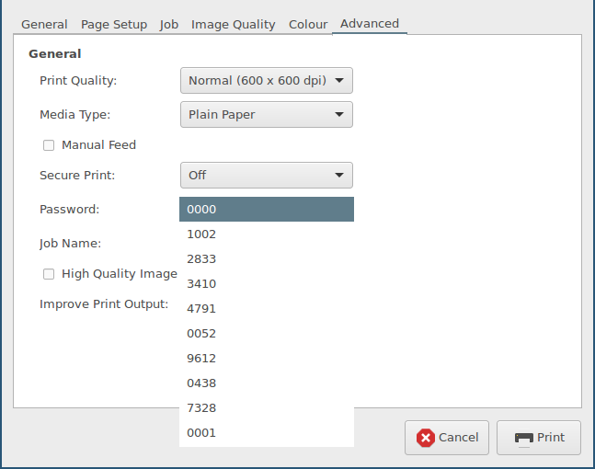Viewport: 595px width, 469px height.
Task: Click the red X icon on Cancel
Action: [426, 438]
